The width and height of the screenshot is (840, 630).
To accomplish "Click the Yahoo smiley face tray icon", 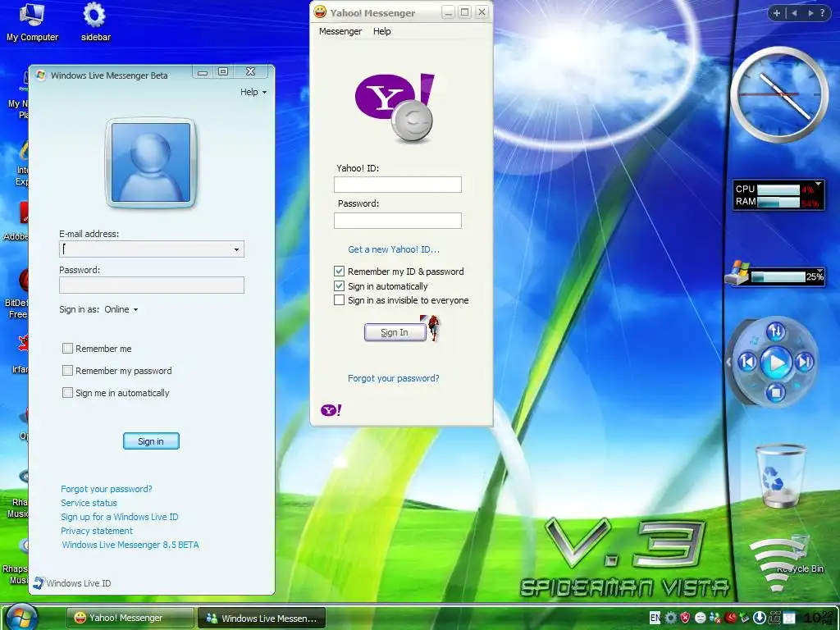I will 700,618.
